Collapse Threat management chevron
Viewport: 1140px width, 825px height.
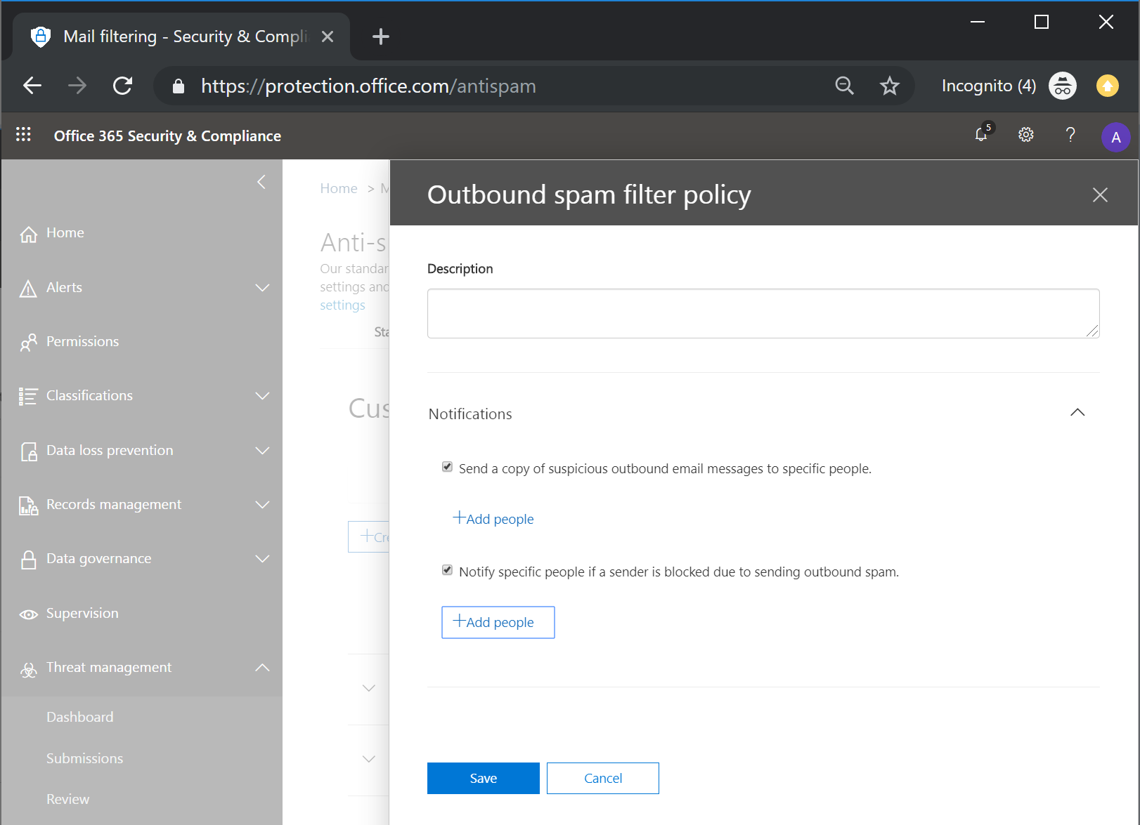click(x=263, y=668)
